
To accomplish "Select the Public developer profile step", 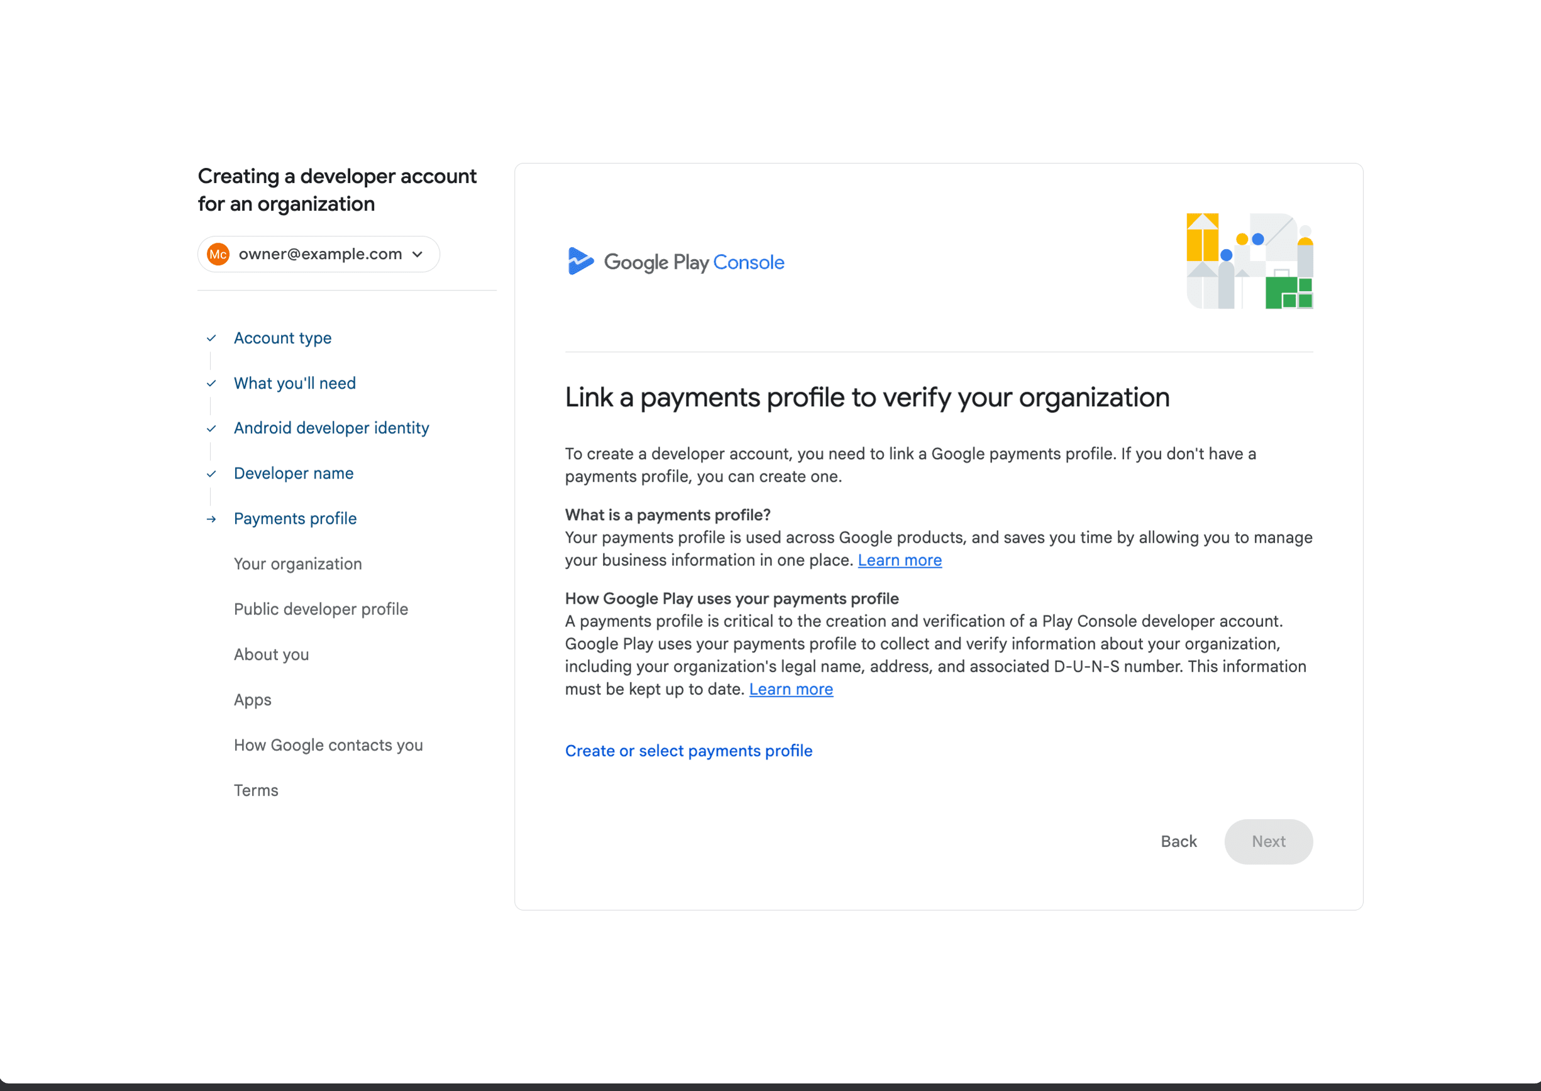I will pos(321,609).
